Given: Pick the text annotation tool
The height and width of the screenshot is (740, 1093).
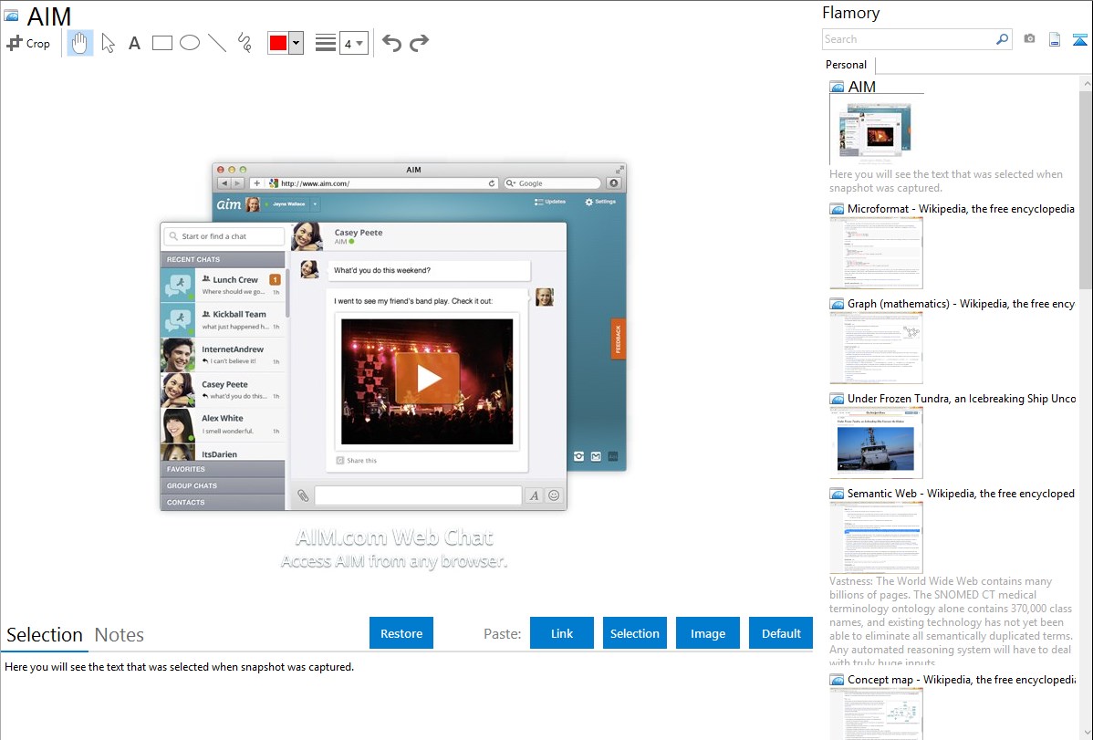Looking at the screenshot, I should pos(134,43).
